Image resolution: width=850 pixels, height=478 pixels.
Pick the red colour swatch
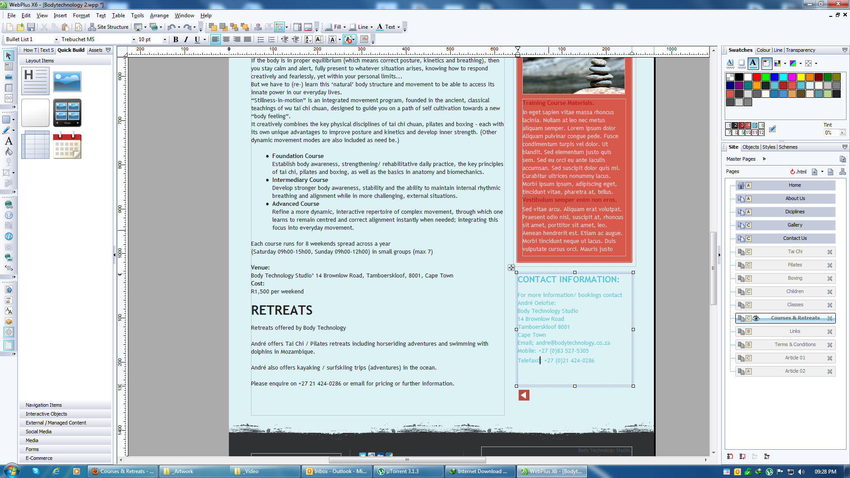coord(757,77)
